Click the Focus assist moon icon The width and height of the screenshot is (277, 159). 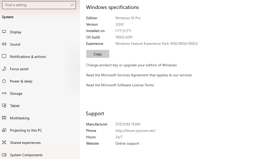4,69
